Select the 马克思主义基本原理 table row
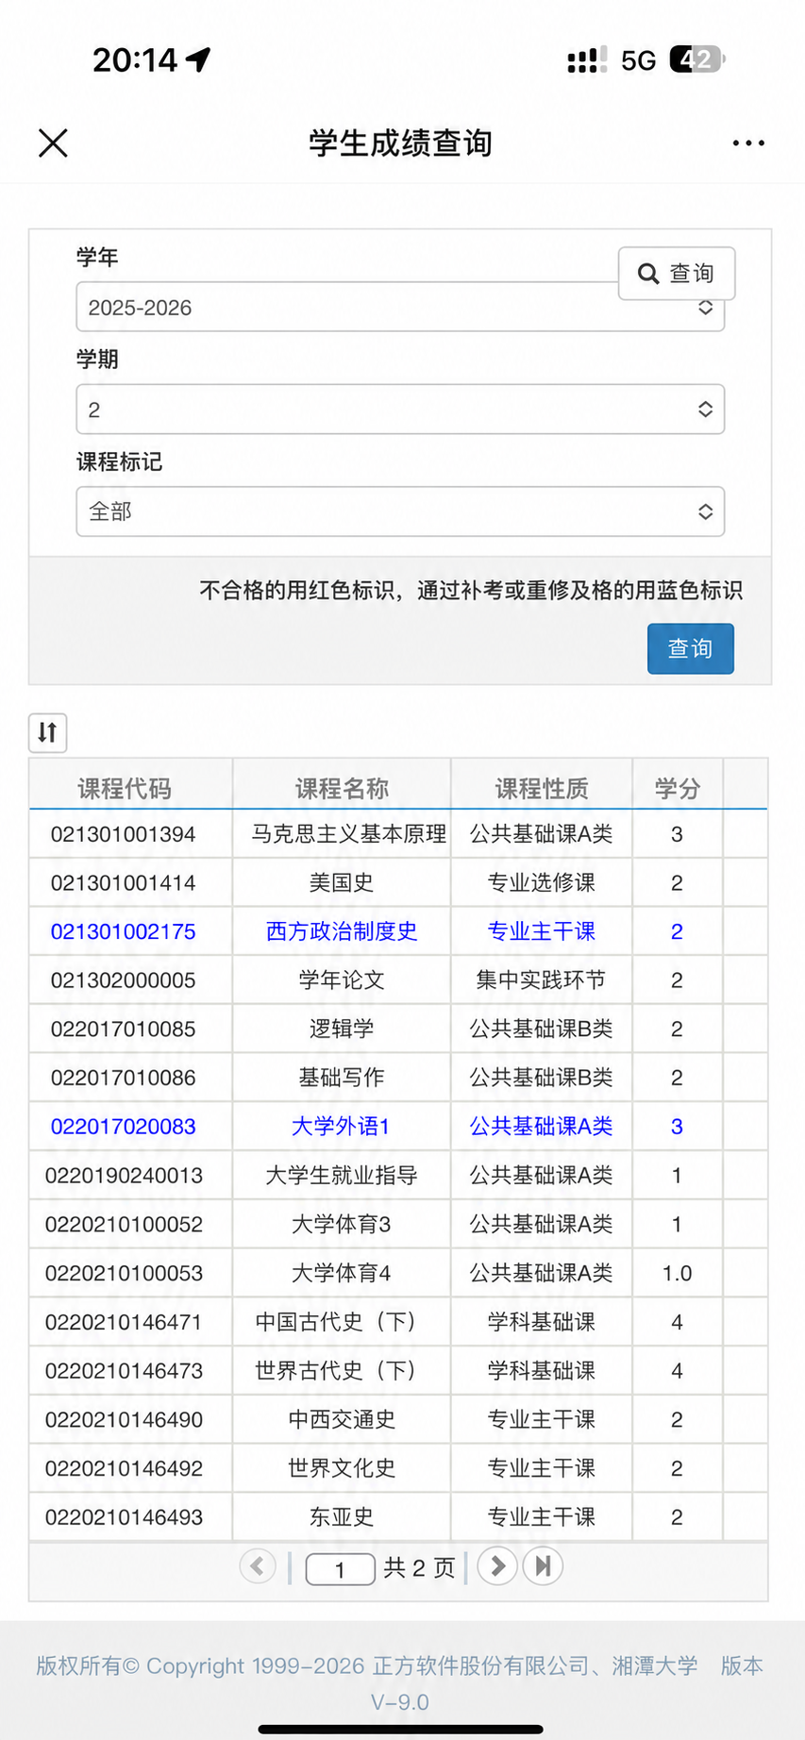The width and height of the screenshot is (805, 1740). point(398,834)
